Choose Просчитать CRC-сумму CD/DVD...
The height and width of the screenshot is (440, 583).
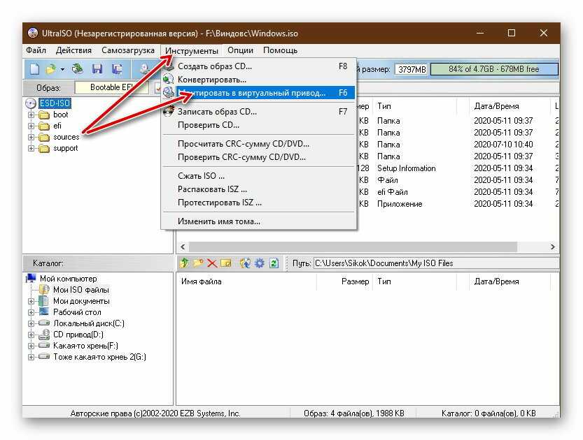259,144
